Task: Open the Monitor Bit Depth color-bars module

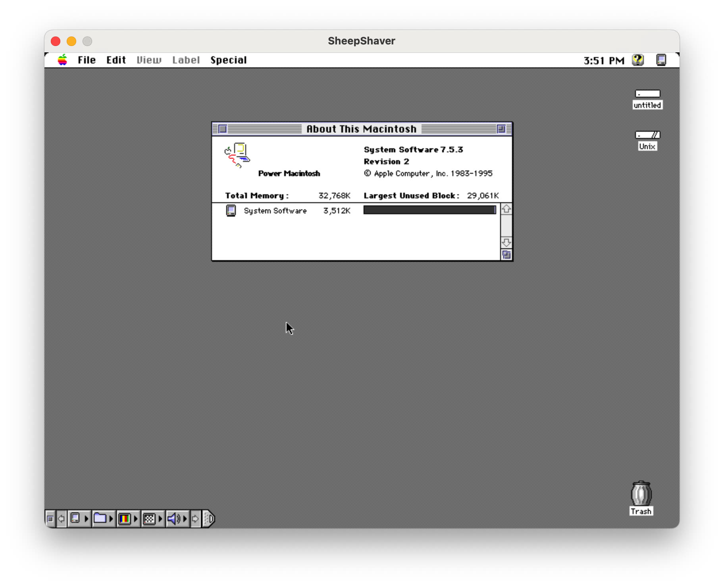Action: pyautogui.click(x=128, y=518)
